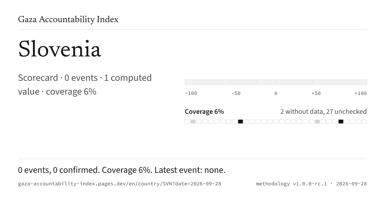This screenshot has height=202, width=385.
Task: Click the second black coverage square
Action: [x=341, y=122]
